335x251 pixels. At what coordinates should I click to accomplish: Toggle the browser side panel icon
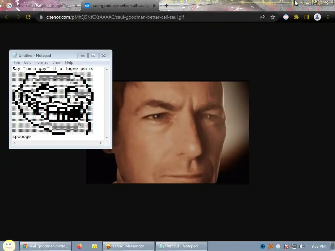pos(307,17)
